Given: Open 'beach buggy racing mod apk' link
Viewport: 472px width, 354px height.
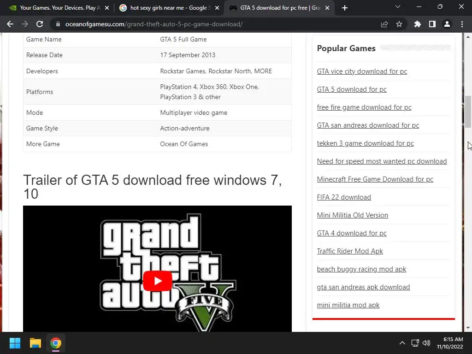Looking at the screenshot, I should pos(361,269).
